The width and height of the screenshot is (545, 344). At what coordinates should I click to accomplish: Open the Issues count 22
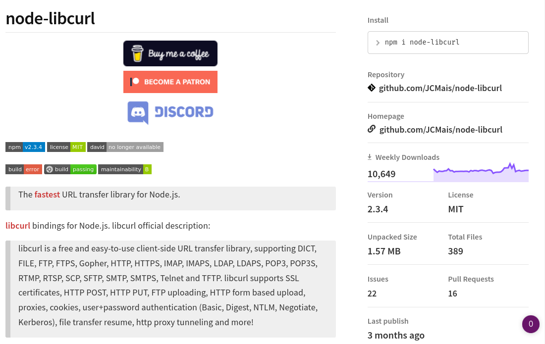coord(372,294)
